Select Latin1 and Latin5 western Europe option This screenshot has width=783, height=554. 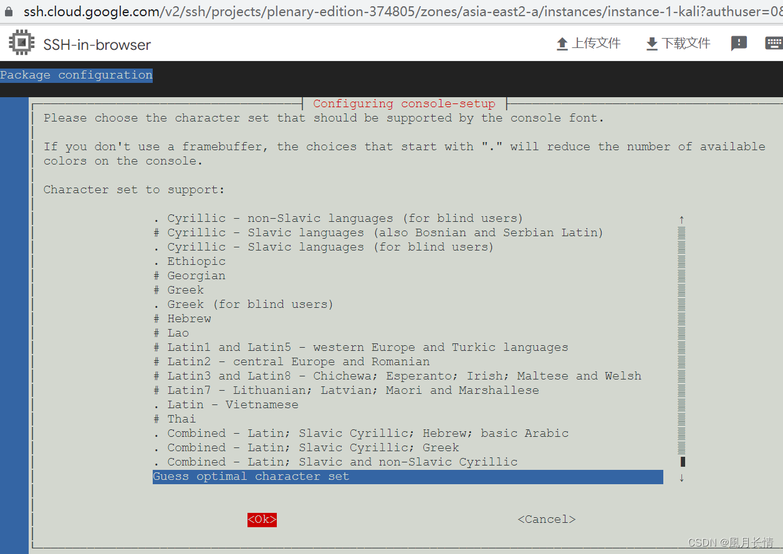coord(360,347)
